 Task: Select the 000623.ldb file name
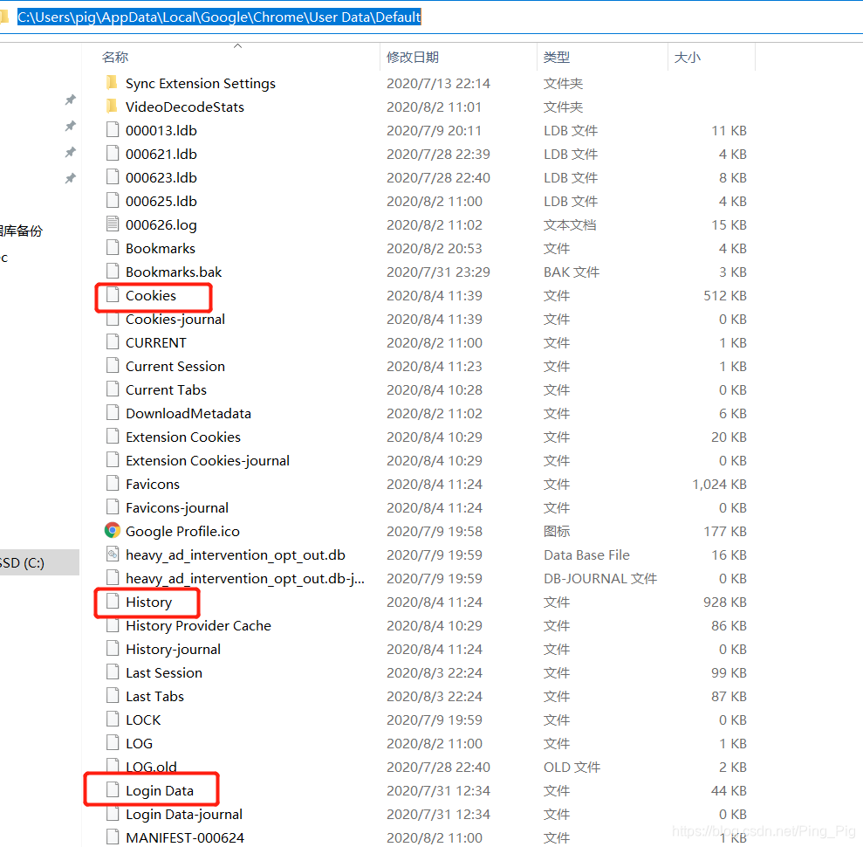pos(161,177)
